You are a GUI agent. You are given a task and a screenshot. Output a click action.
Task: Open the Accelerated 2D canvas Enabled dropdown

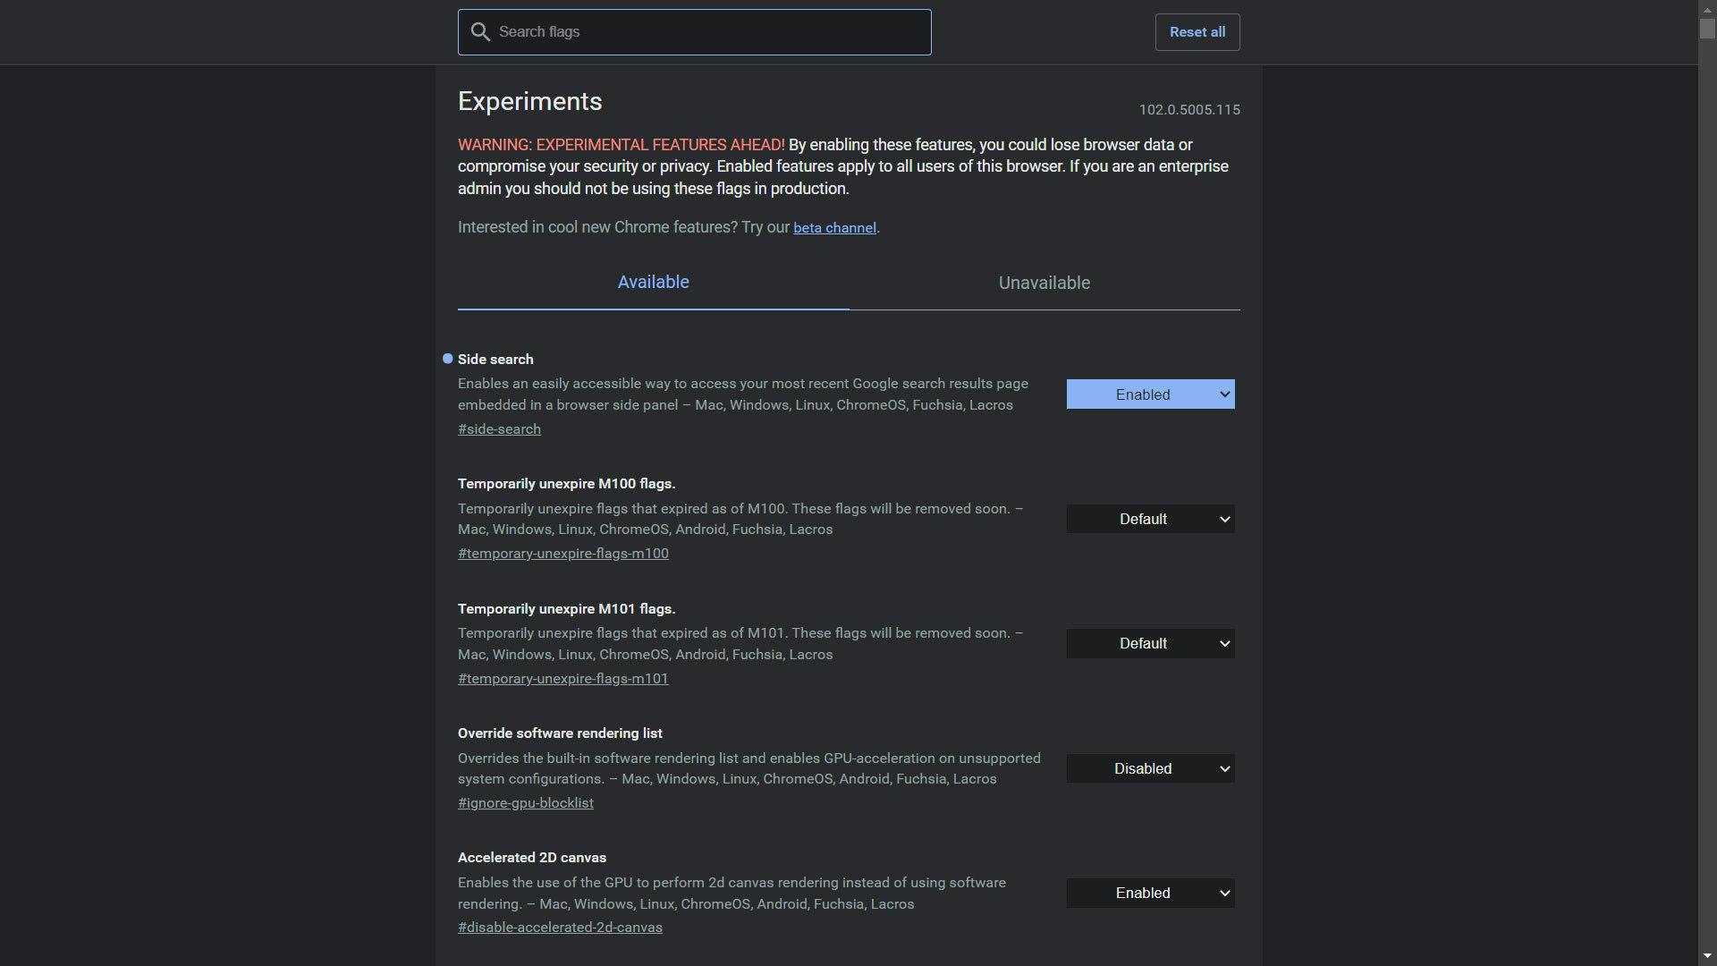click(x=1150, y=893)
